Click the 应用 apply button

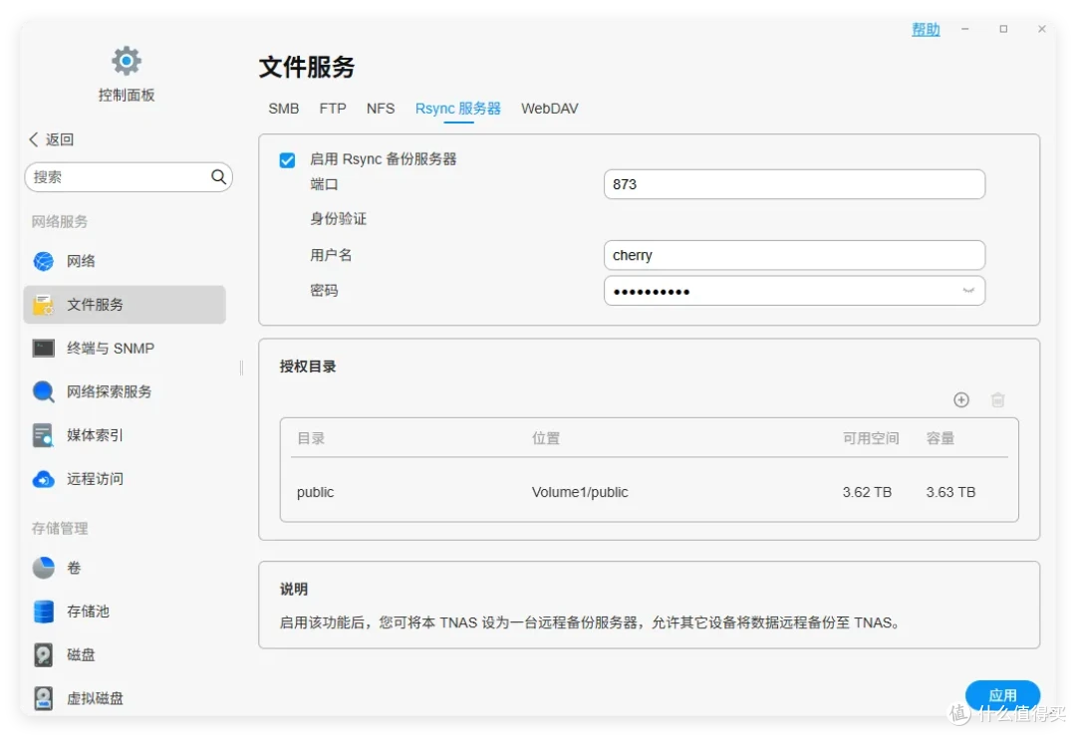click(x=1002, y=695)
